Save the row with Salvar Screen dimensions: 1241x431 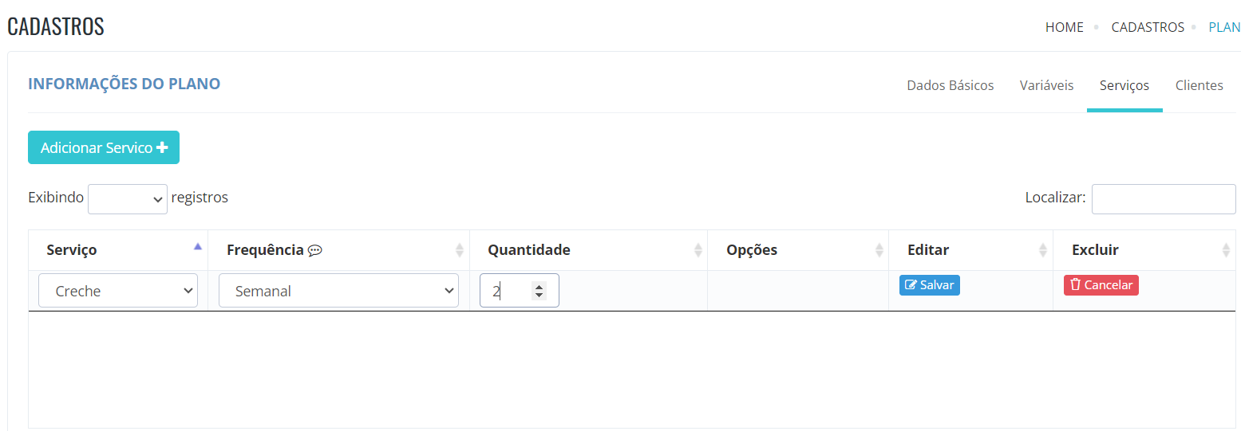click(x=930, y=285)
